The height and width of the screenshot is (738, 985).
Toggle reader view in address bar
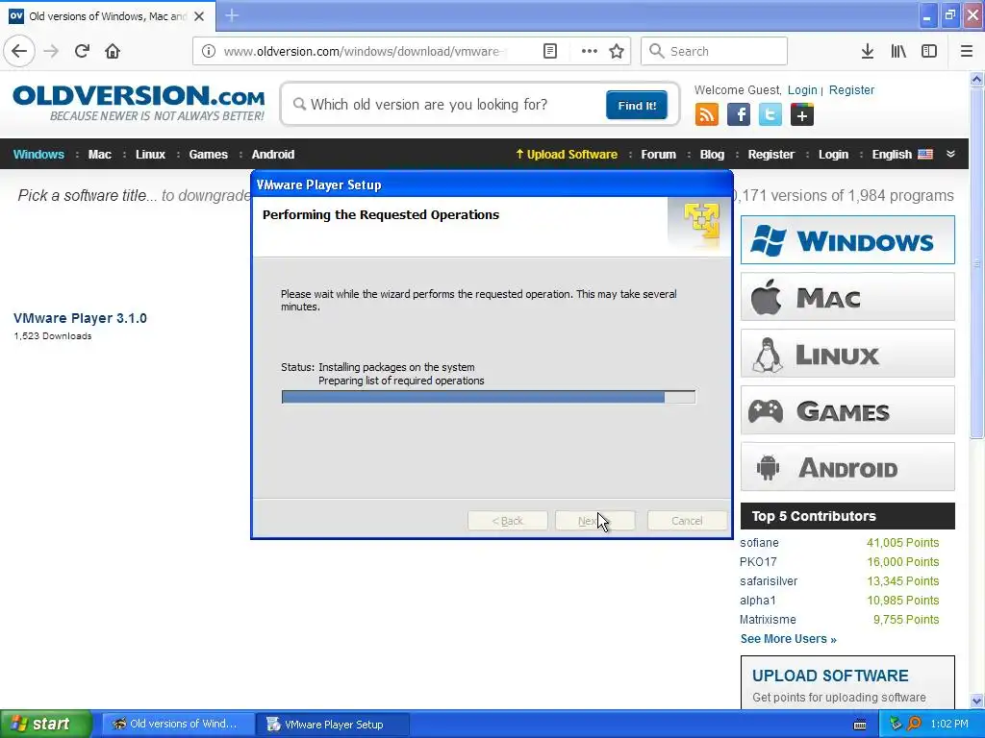[549, 51]
